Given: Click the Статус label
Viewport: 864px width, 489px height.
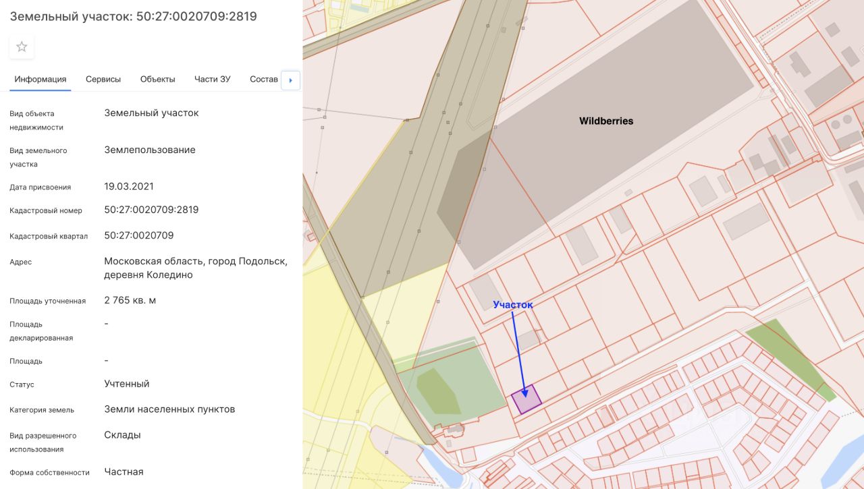Looking at the screenshot, I should [22, 384].
